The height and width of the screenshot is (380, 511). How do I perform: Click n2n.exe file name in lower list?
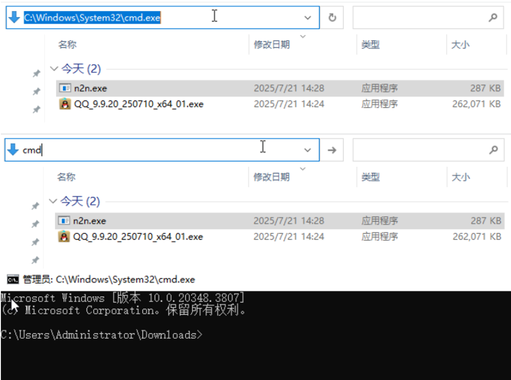click(90, 221)
